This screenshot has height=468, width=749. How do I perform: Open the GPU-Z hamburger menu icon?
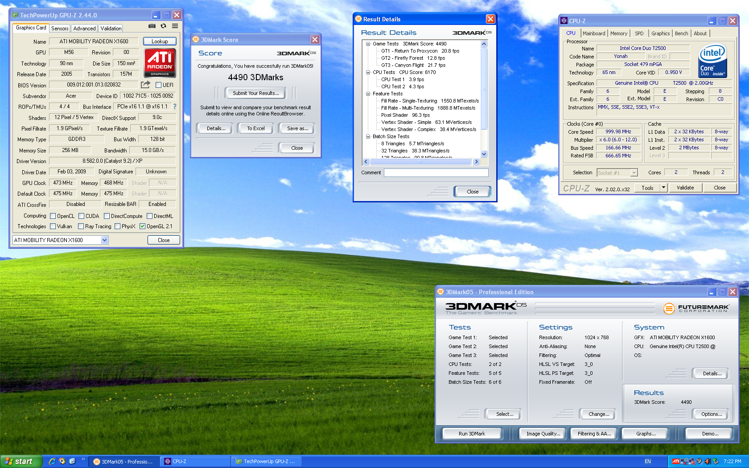point(175,26)
